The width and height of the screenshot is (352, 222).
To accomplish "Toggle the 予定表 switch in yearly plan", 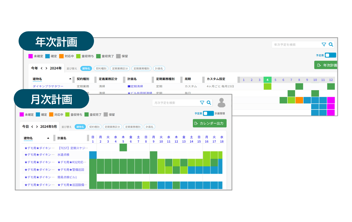I will pyautogui.click(x=330, y=55).
